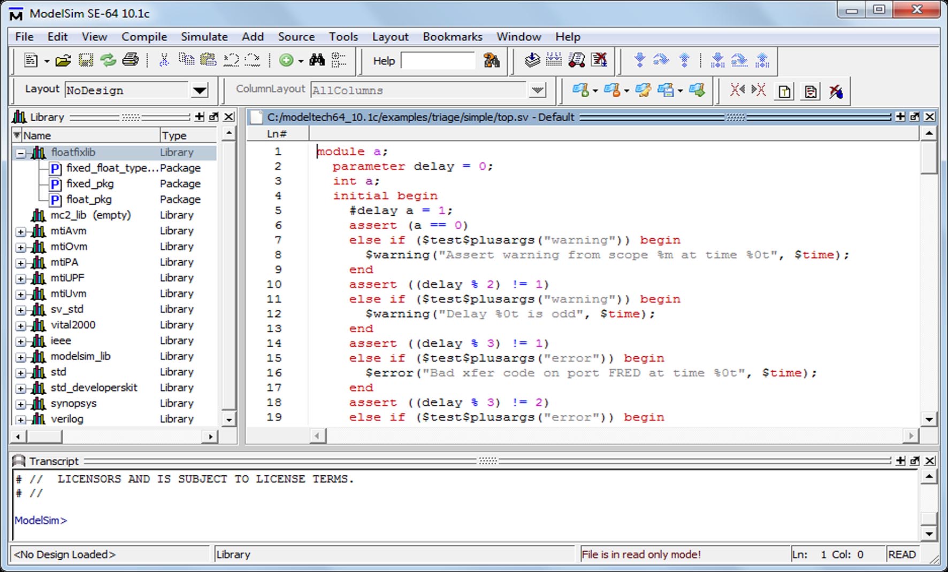Open the Layout NoDesign dropdown
Screen dimensions: 948x572
[200, 90]
